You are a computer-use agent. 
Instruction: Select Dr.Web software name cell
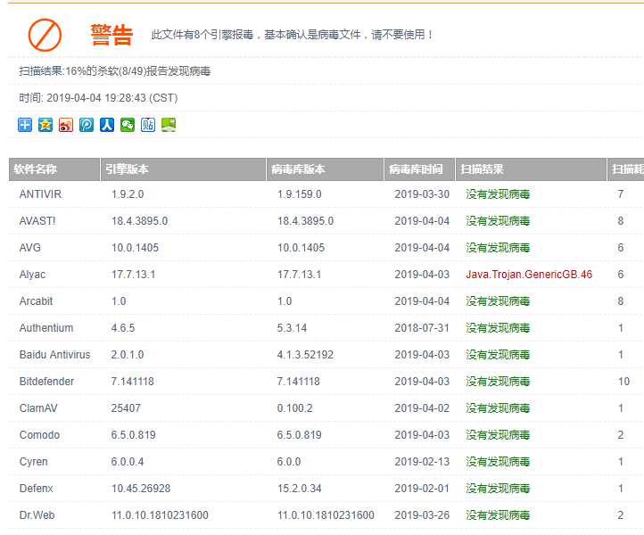tap(37, 514)
